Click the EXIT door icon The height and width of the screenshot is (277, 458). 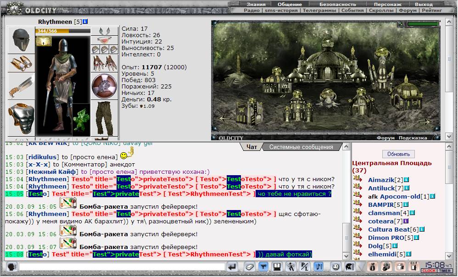[x=414, y=267]
